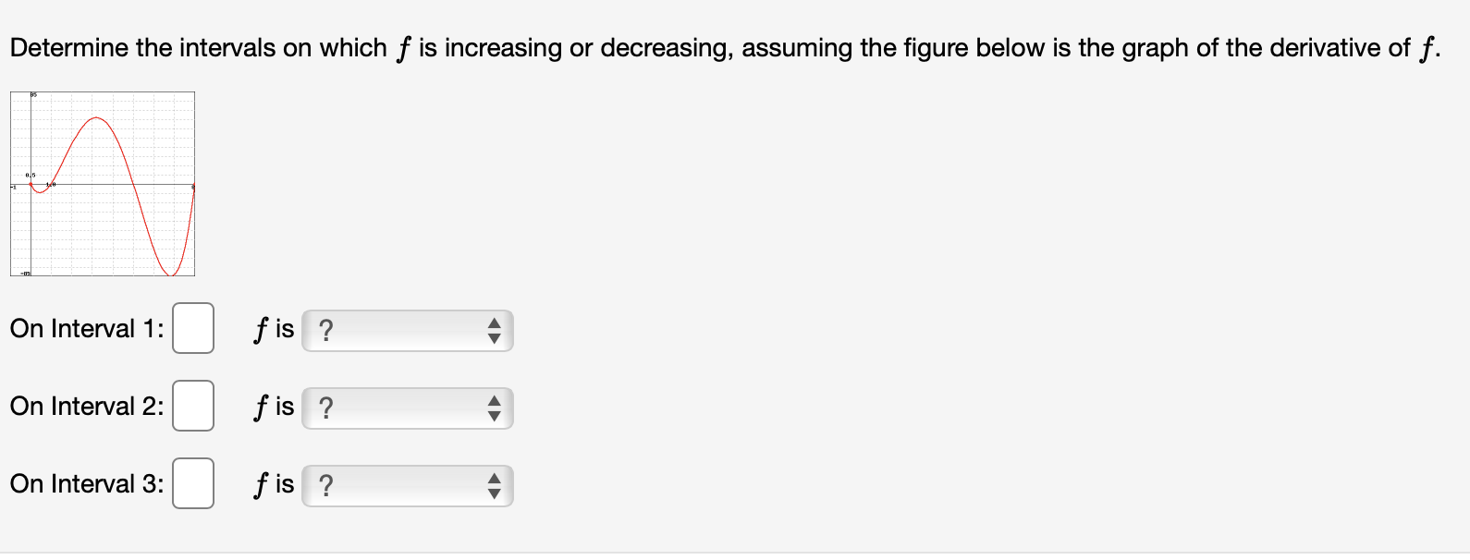Click the "On Interval 3:" text label
1470x560 pixels.
pos(86,483)
